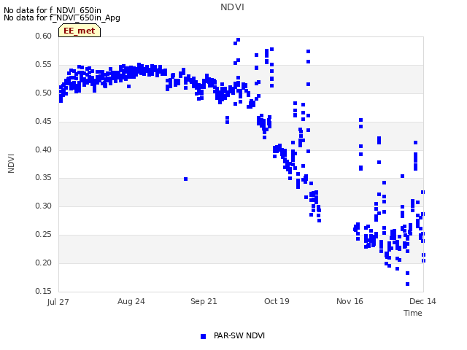Click the Time axis label
This screenshot has width=467, height=350.
[x=413, y=313]
